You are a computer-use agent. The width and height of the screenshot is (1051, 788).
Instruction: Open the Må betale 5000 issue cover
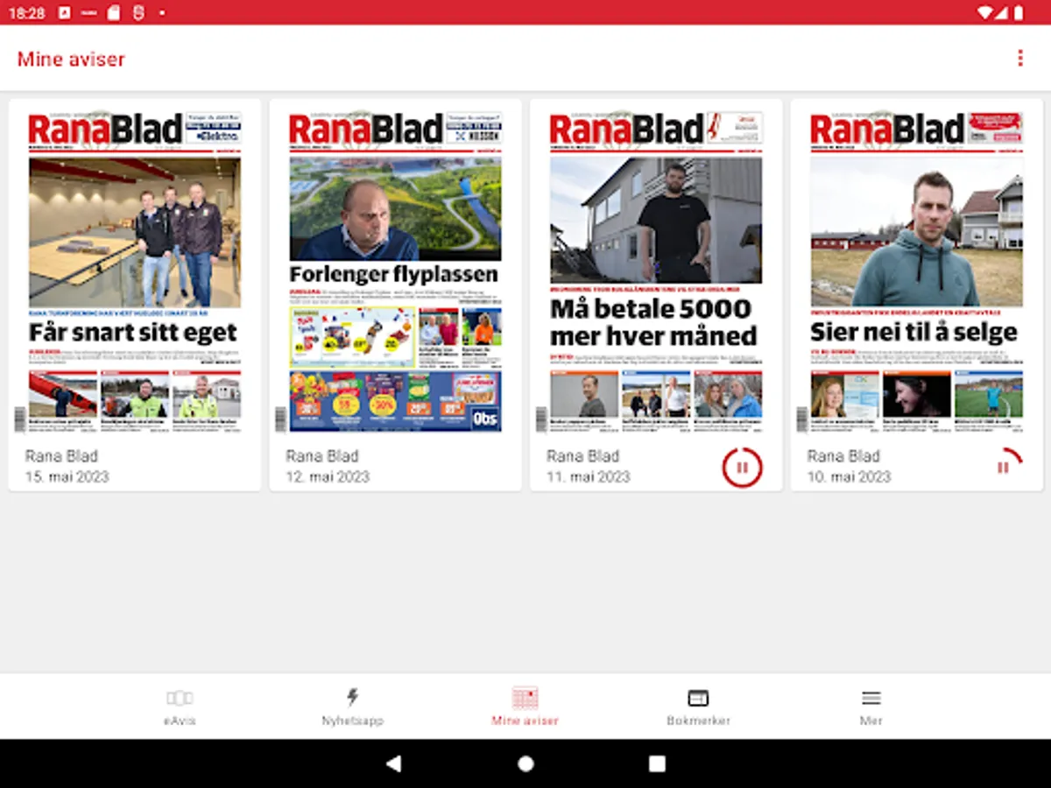[656, 271]
